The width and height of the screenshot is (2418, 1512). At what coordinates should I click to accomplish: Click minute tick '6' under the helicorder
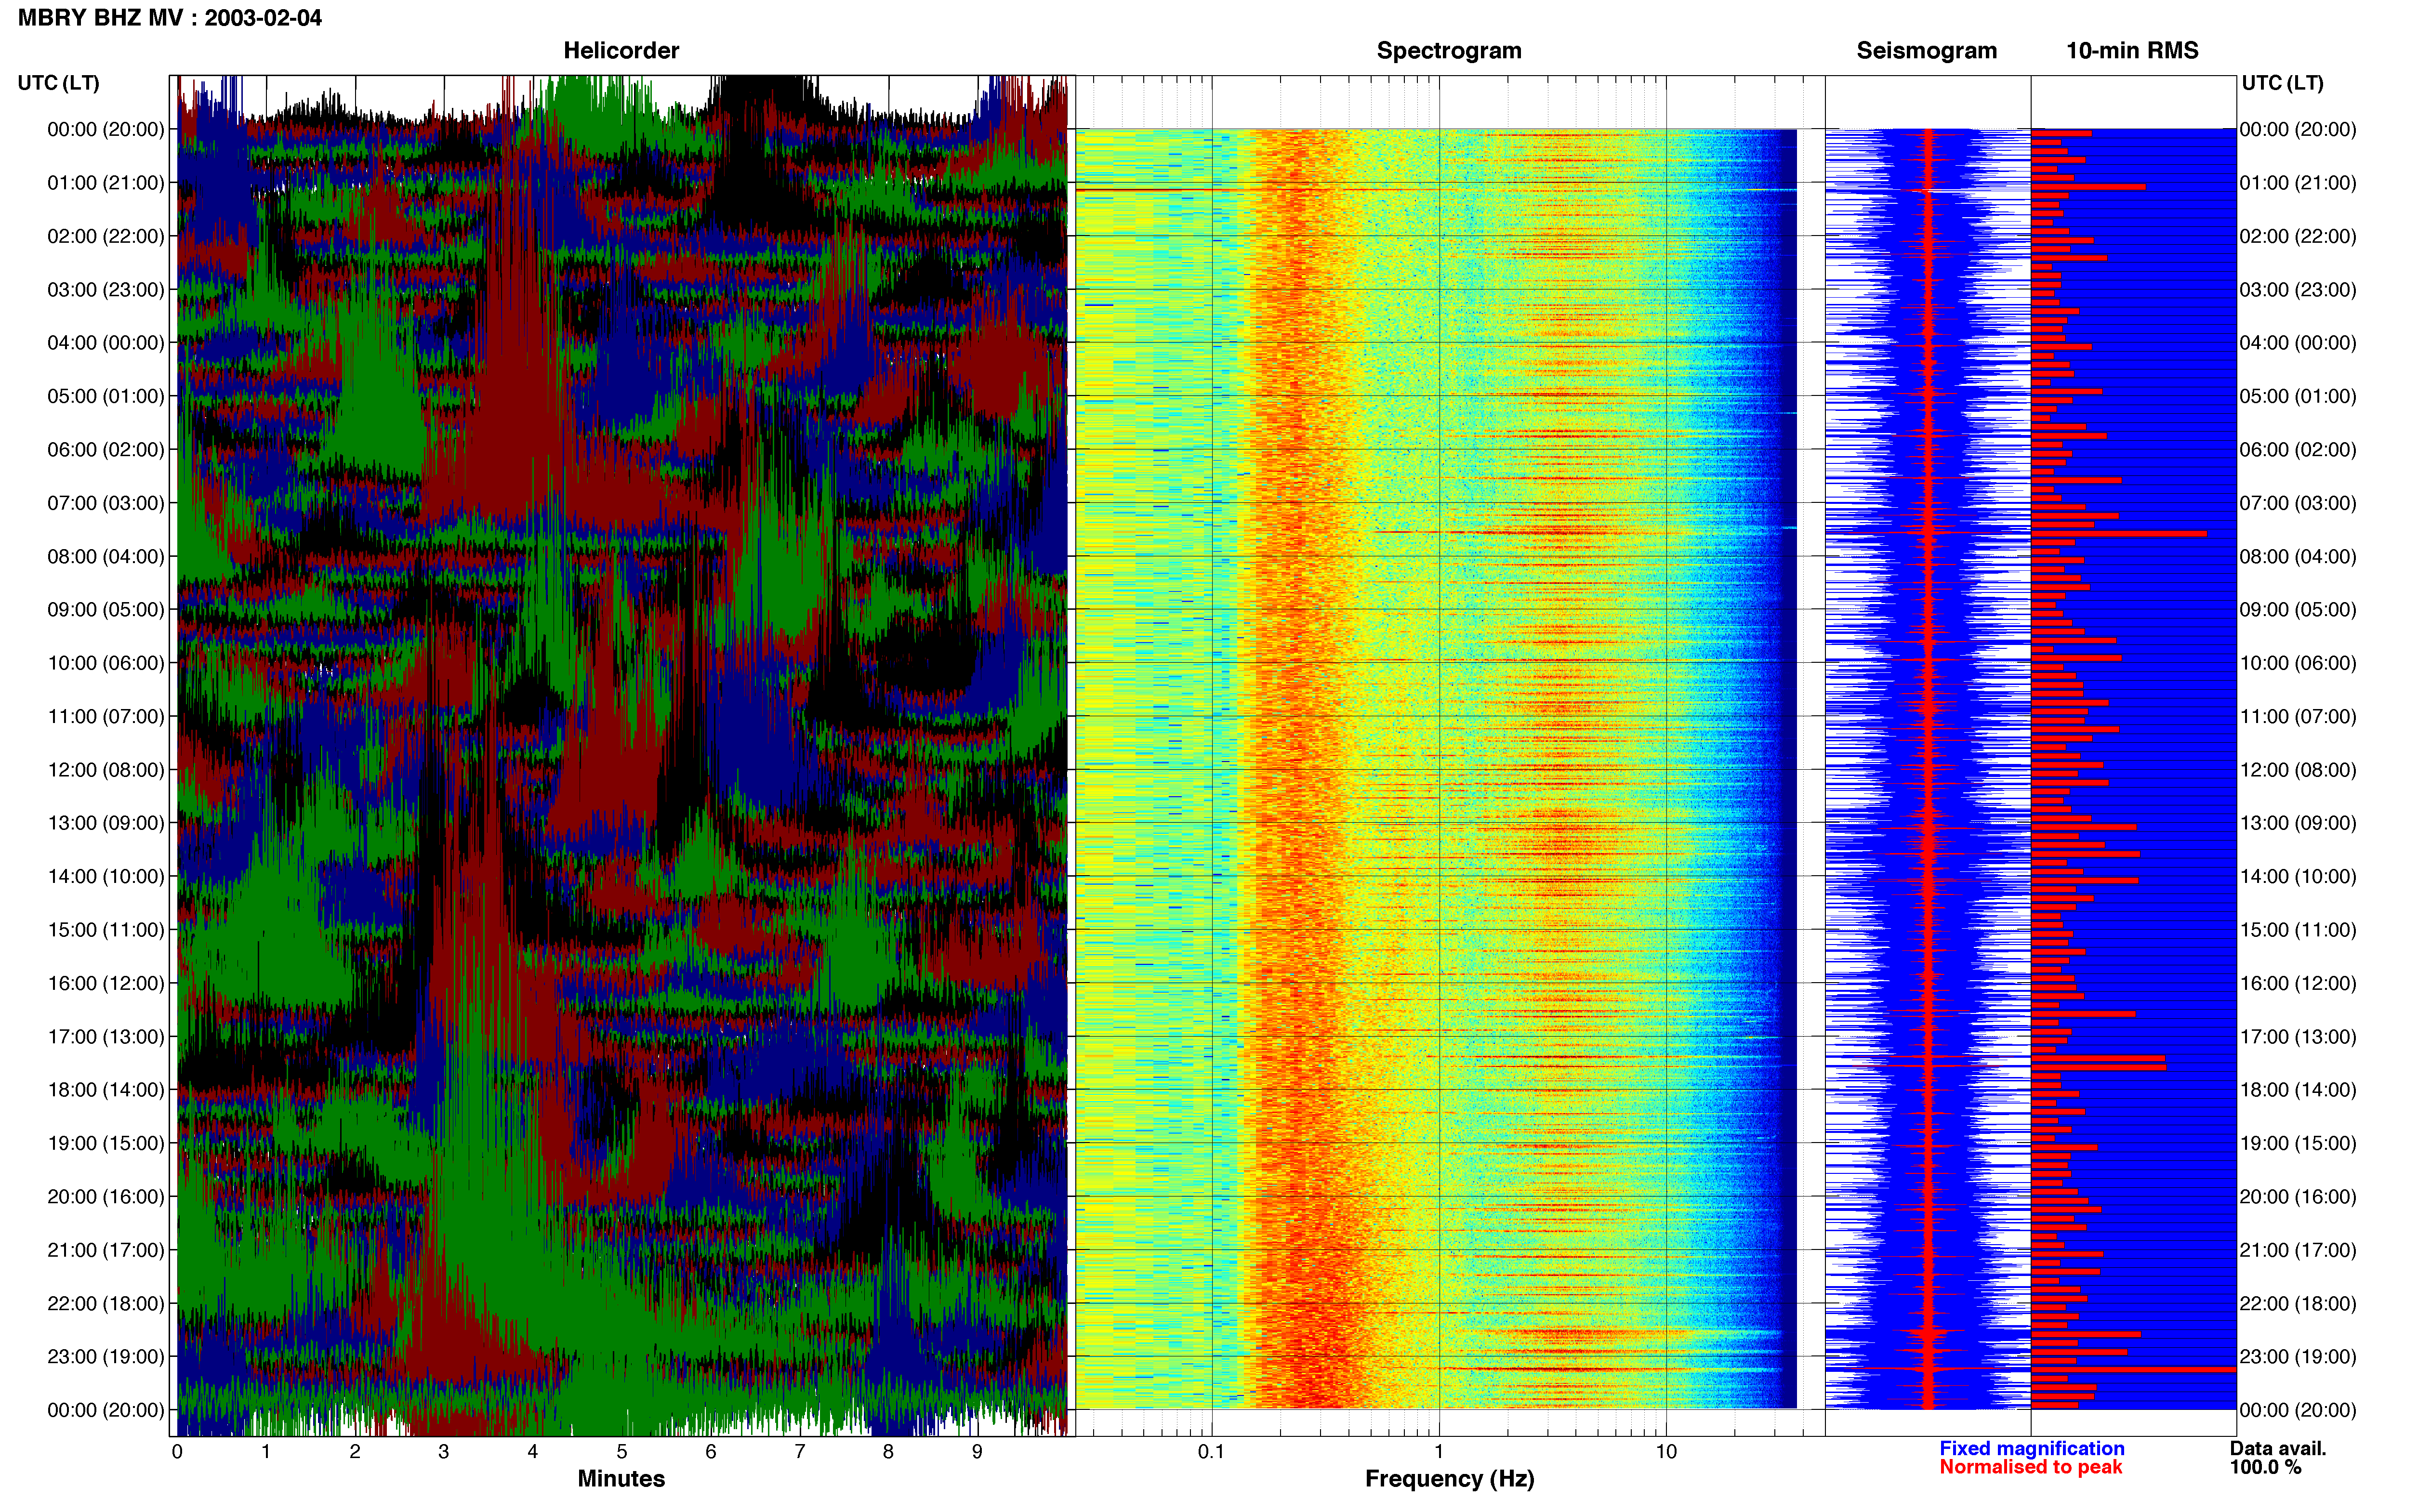click(711, 1452)
